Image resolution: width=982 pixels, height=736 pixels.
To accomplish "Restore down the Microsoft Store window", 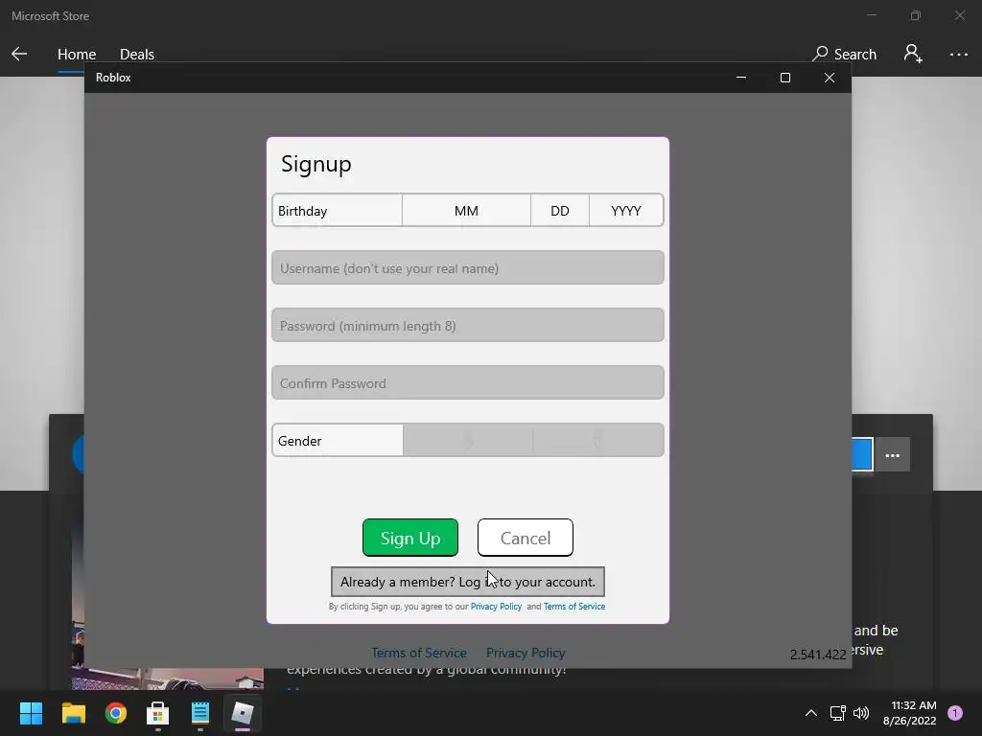I will pos(916,15).
